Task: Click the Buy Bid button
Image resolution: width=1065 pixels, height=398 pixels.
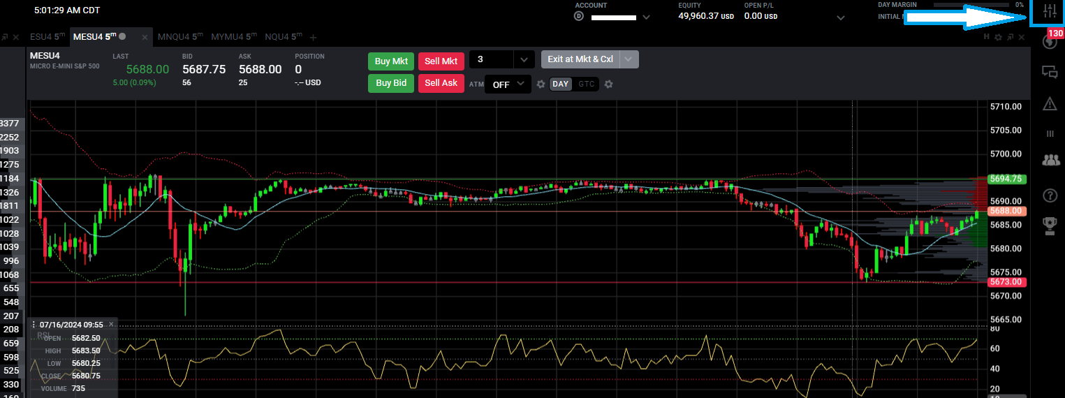Action: [391, 83]
